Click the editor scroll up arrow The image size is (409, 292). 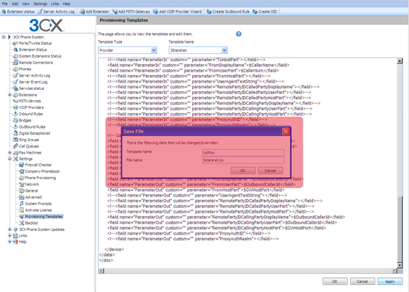400,61
